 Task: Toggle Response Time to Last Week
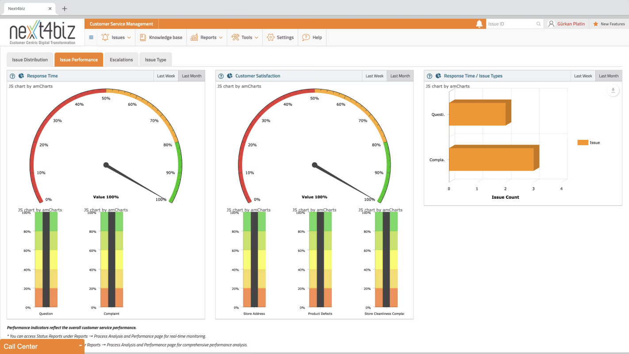pyautogui.click(x=166, y=76)
